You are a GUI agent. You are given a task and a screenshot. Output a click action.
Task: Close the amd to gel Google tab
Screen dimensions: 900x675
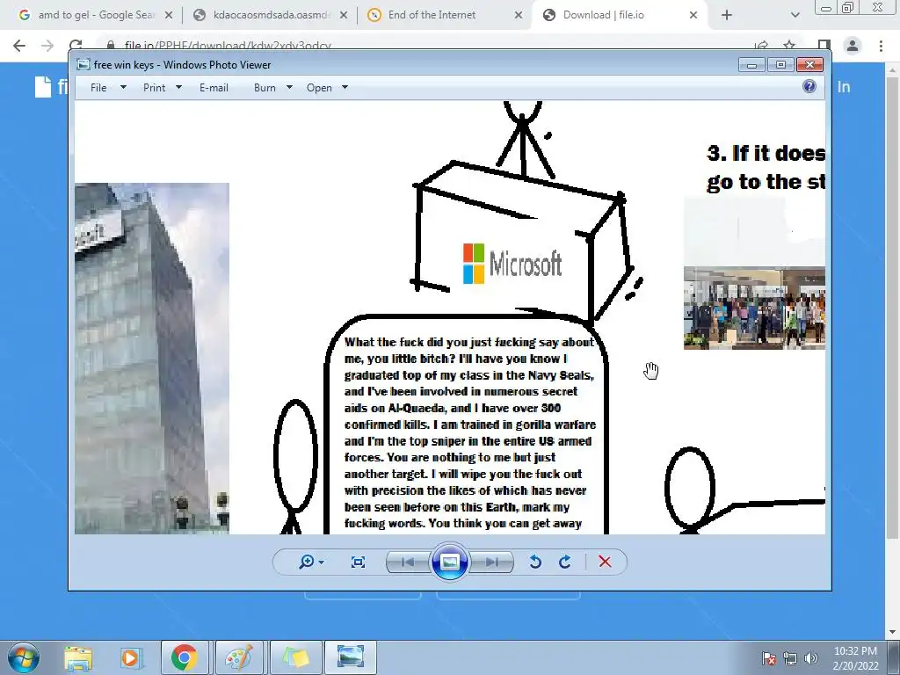click(x=169, y=16)
